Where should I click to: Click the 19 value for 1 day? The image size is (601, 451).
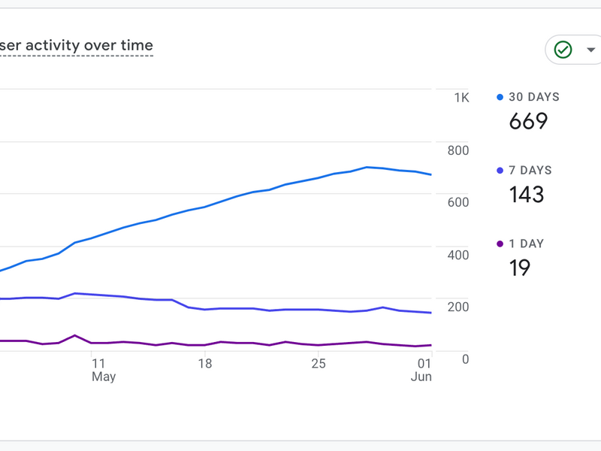[x=519, y=268]
